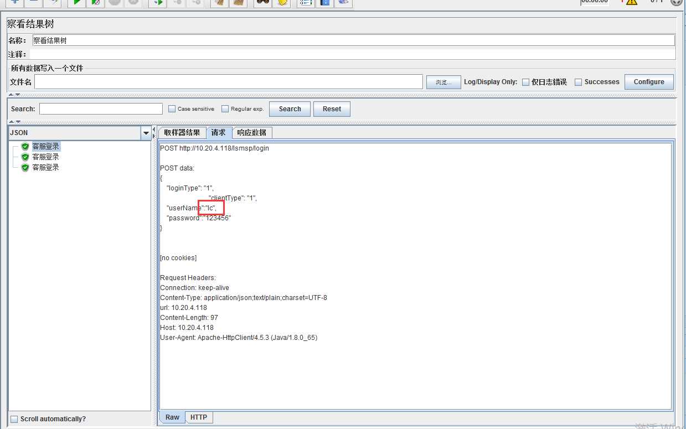This screenshot has height=429, width=686.
Task: Click the Reset button
Action: 332,109
